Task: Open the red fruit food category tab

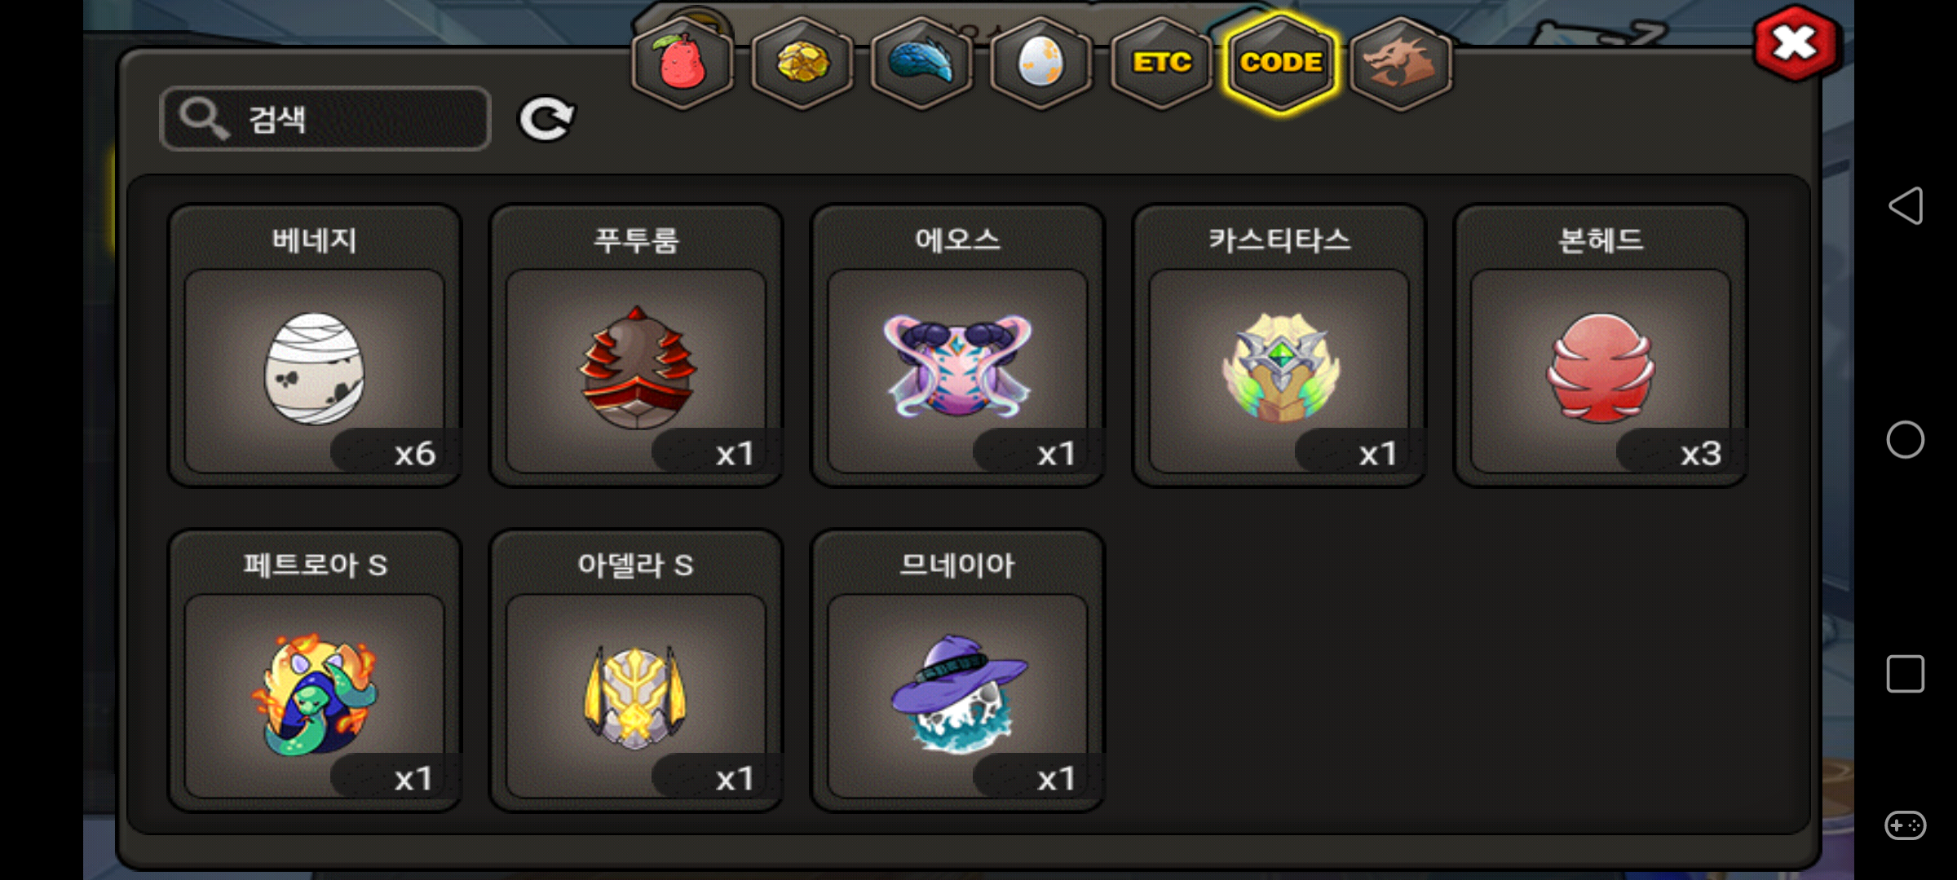Action: [683, 63]
